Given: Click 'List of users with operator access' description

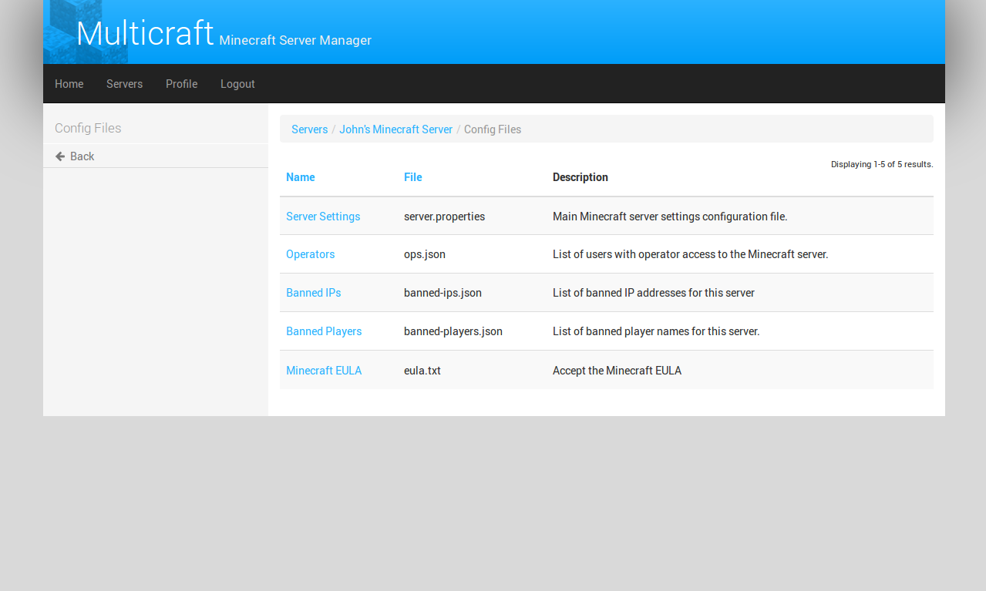Looking at the screenshot, I should tap(691, 254).
